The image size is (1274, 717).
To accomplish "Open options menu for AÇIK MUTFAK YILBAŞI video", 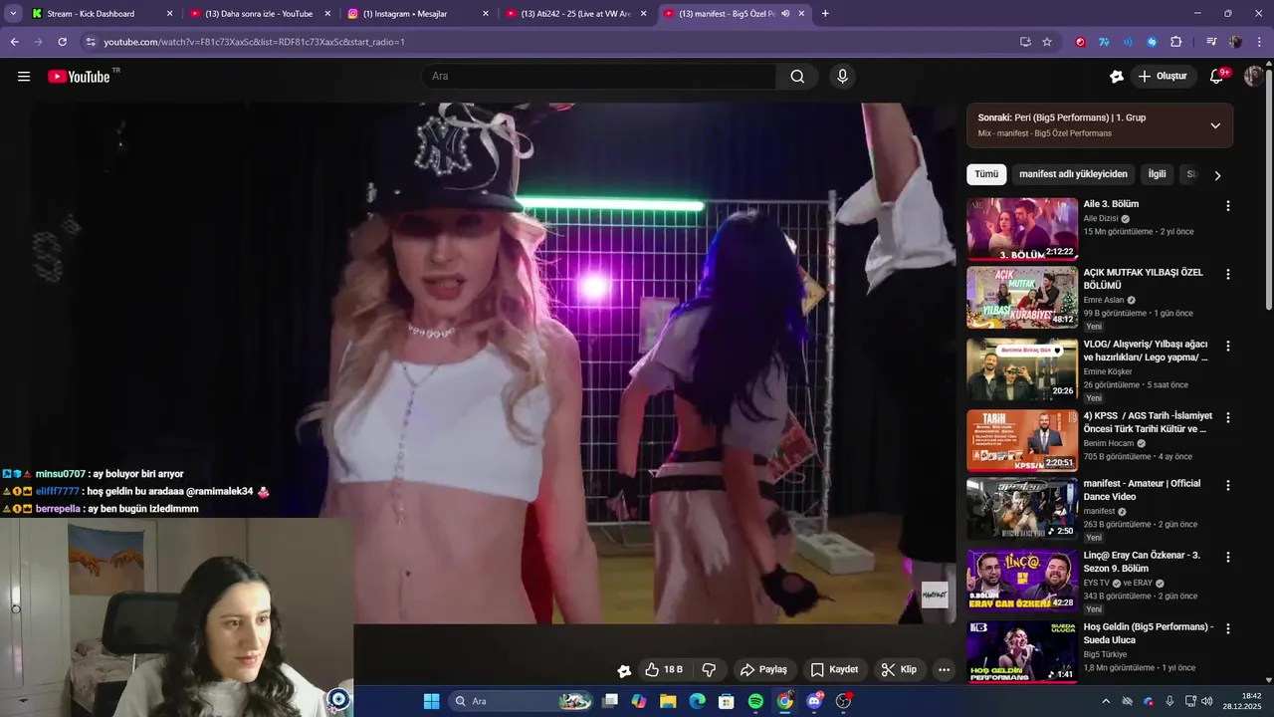I will point(1227,274).
